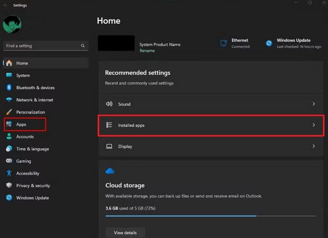Click the Sound speaker icon
Image resolution: width=328 pixels, height=238 pixels.
pos(109,104)
